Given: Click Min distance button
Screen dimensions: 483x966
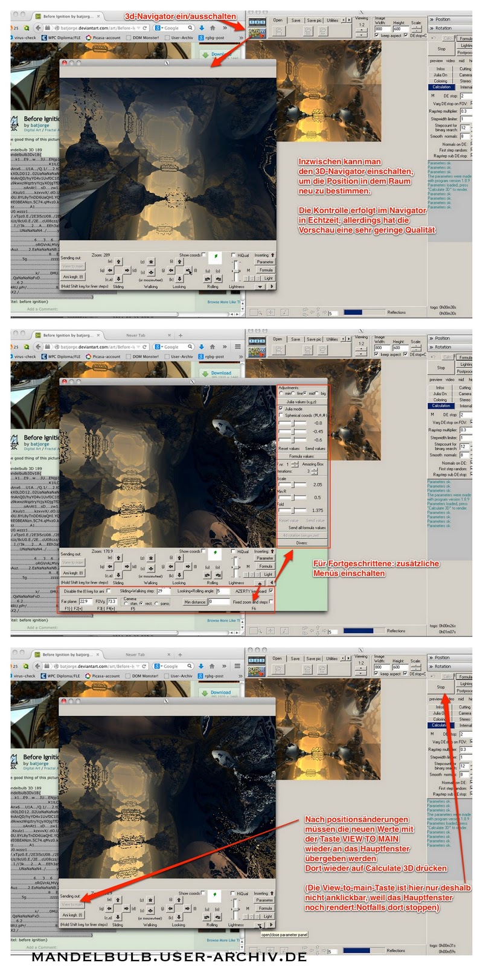Looking at the screenshot, I should (195, 602).
